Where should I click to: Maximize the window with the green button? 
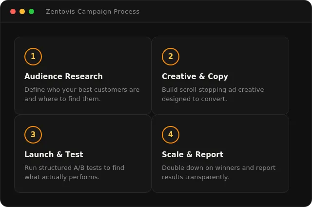[x=31, y=12]
